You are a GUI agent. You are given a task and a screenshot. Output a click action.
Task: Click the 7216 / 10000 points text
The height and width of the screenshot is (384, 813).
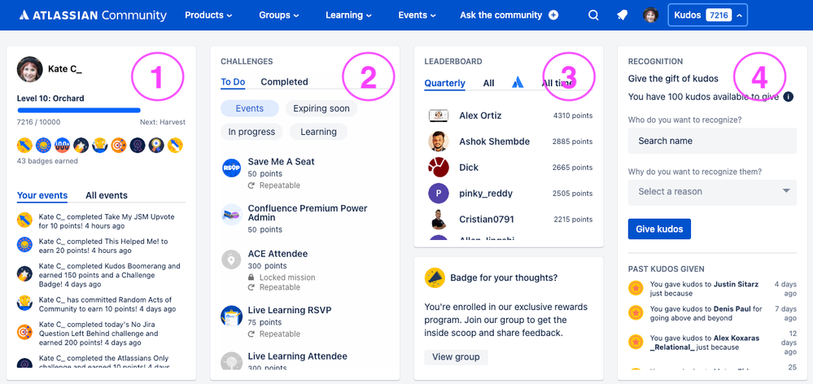[39, 122]
